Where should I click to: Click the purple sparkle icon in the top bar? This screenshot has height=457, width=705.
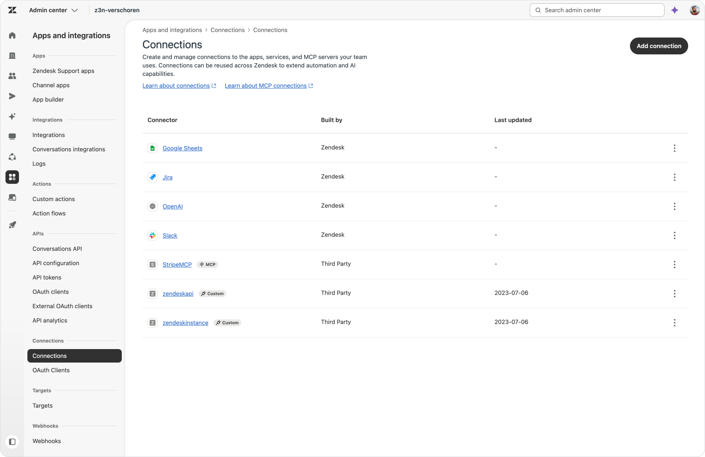[675, 10]
